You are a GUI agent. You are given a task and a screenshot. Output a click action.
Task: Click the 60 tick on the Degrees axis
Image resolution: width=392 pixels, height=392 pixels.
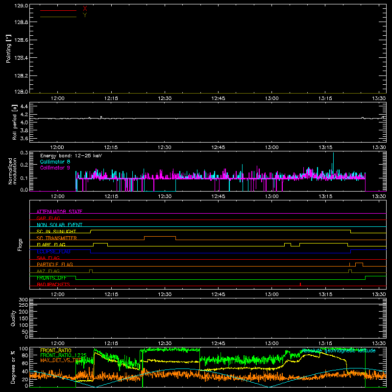[x=25, y=363]
